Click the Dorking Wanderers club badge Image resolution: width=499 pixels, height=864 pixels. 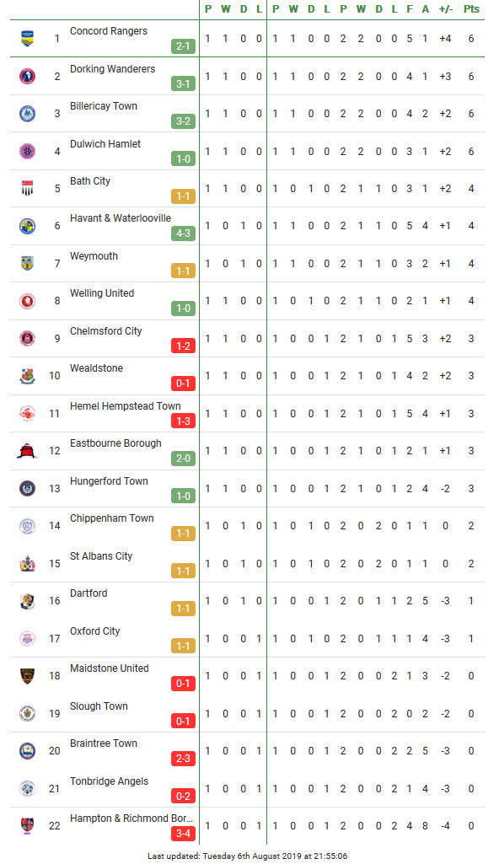click(x=27, y=76)
